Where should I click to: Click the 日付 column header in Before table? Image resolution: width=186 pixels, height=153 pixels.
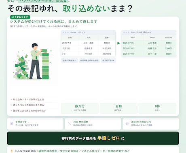[70, 37]
